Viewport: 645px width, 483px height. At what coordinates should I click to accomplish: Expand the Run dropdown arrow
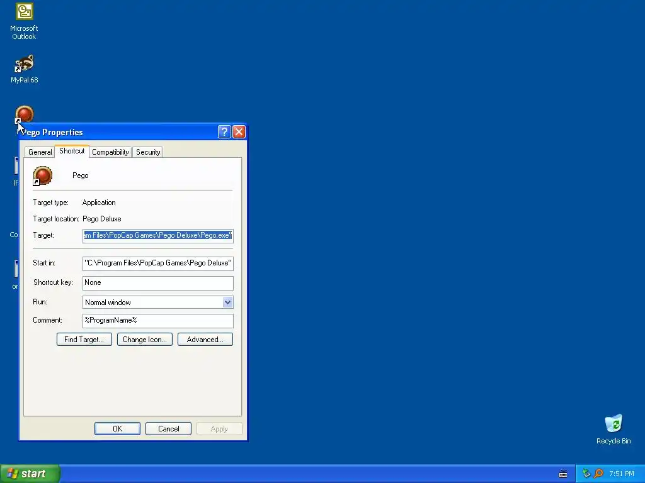point(227,303)
